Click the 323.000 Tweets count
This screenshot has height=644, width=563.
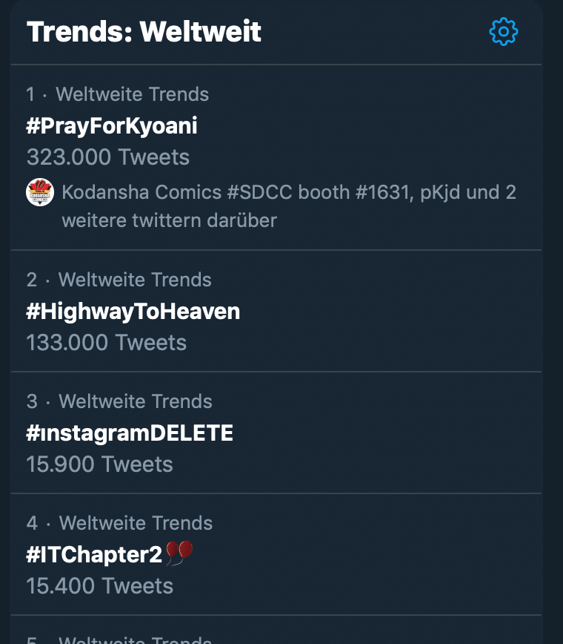[x=108, y=157]
